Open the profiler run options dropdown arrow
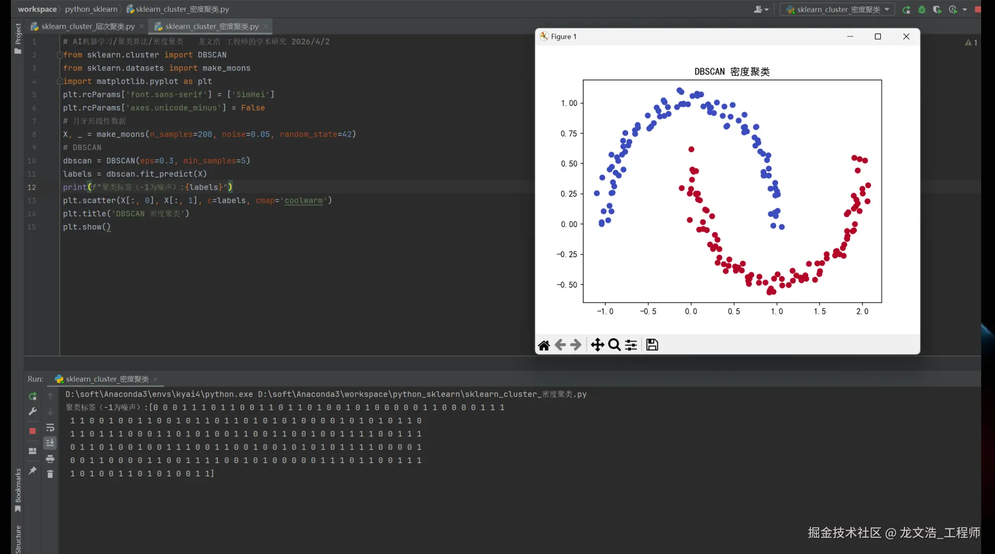The width and height of the screenshot is (995, 554). [964, 9]
